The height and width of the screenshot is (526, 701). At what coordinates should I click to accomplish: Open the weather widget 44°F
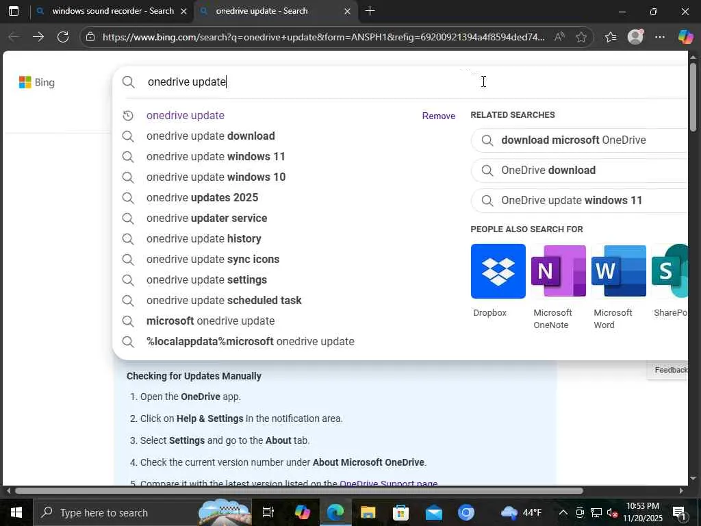pos(521,512)
